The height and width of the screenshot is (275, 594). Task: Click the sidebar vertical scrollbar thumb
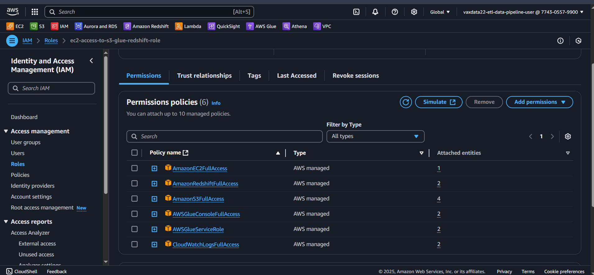tap(106, 125)
